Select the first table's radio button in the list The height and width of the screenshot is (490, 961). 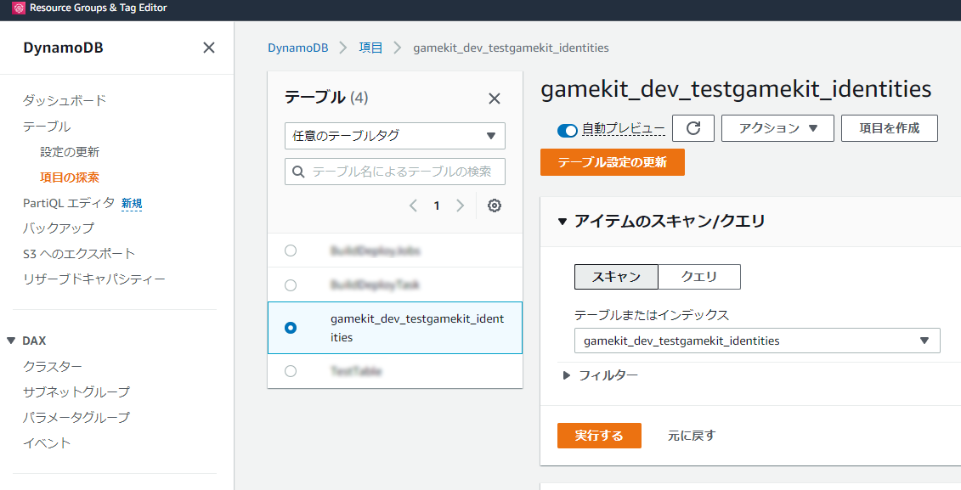[x=291, y=251]
